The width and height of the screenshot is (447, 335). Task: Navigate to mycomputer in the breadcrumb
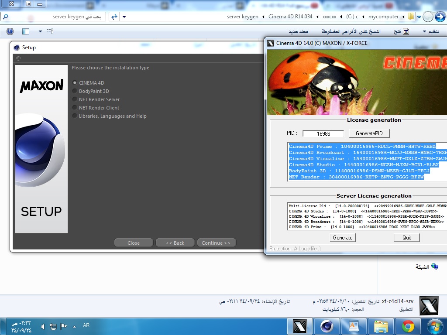point(383,17)
